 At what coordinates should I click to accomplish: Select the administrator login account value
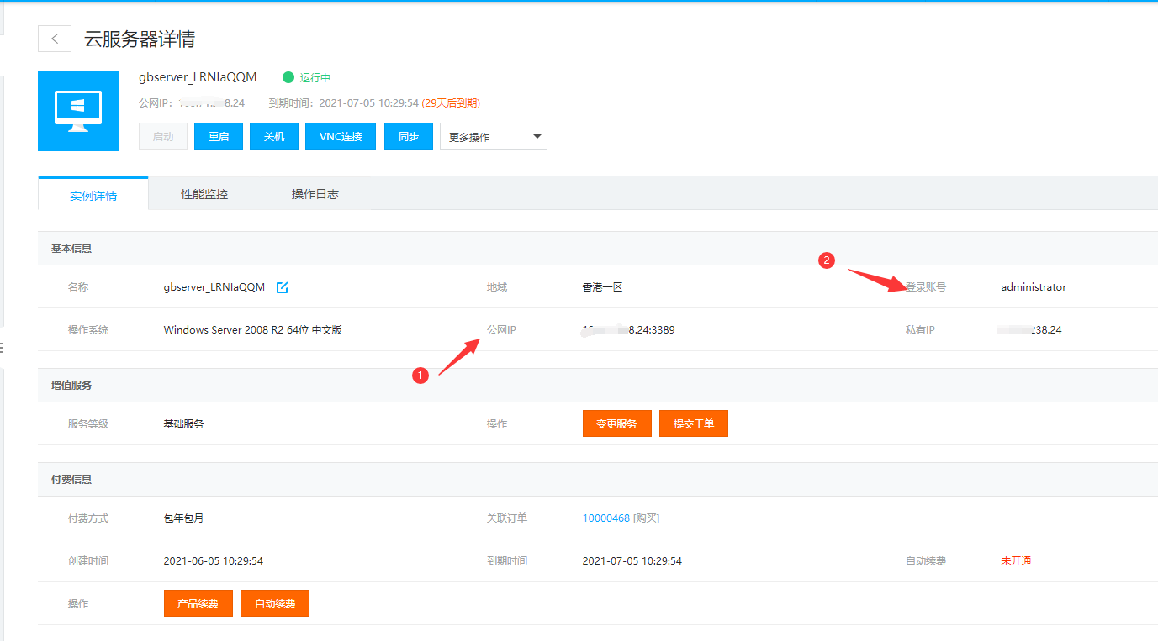coord(1034,287)
